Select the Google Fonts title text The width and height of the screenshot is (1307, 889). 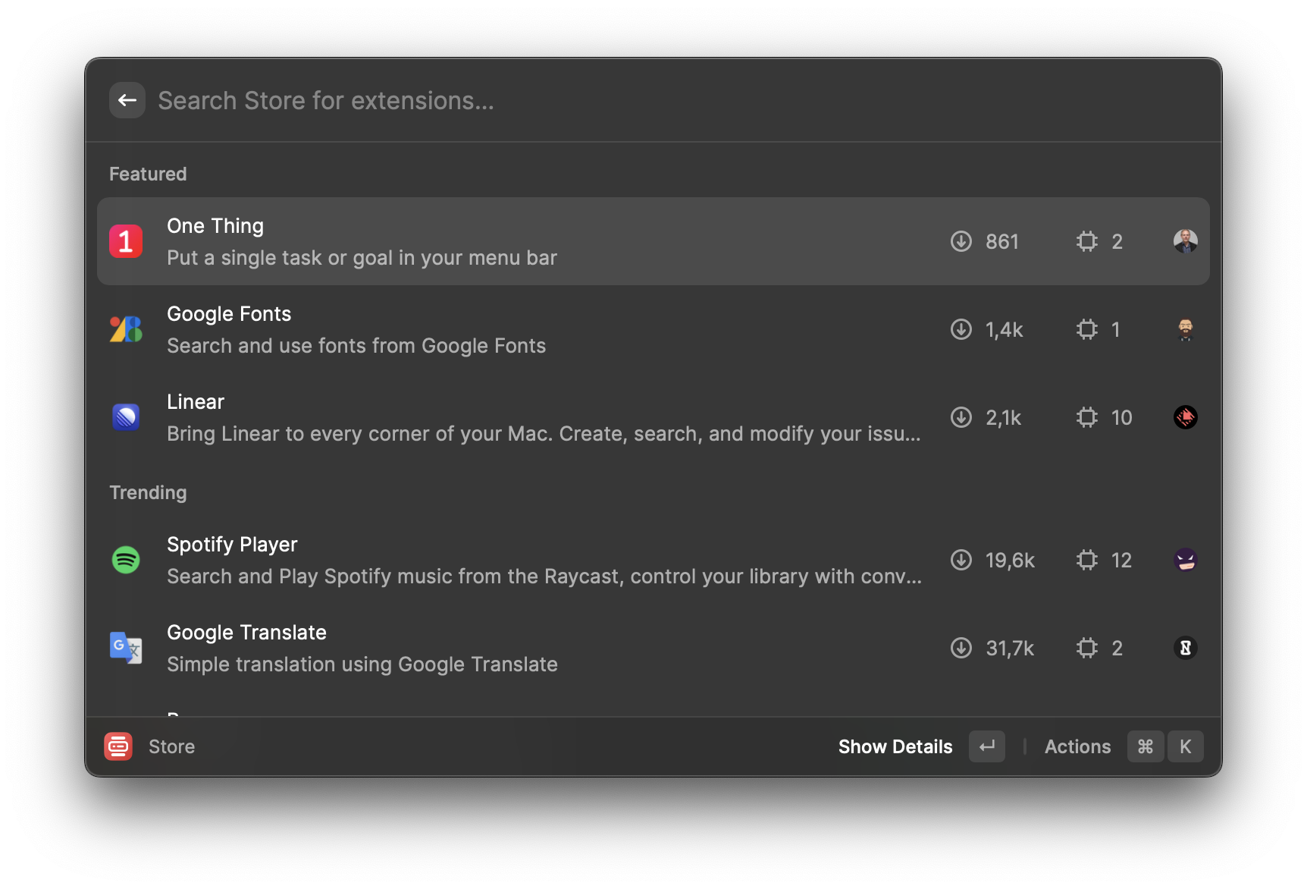[229, 314]
